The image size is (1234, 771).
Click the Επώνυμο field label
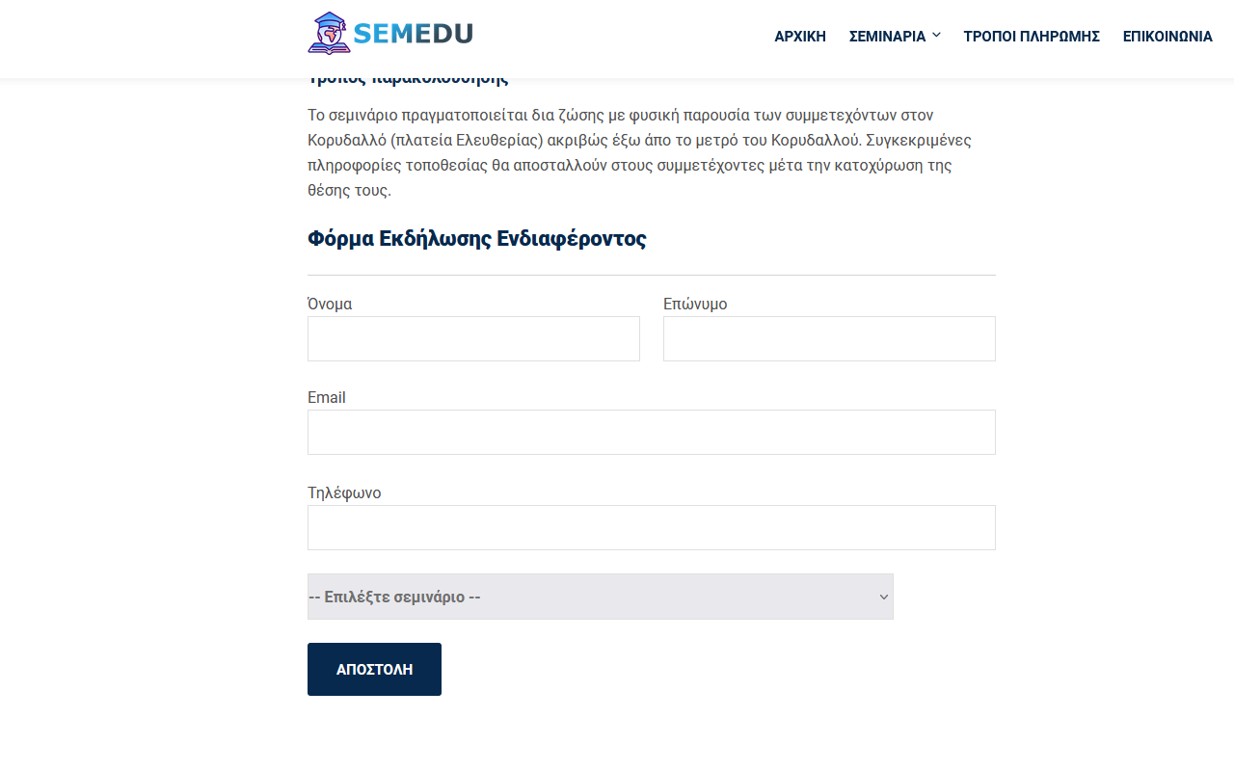[695, 305]
